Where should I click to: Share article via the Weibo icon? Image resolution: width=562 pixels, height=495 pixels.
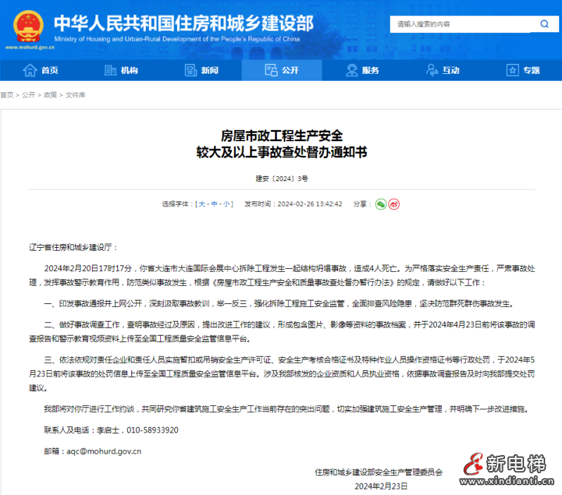(x=393, y=204)
